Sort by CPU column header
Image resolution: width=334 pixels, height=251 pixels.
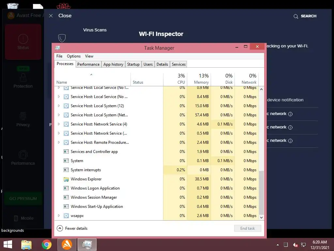coord(175,79)
